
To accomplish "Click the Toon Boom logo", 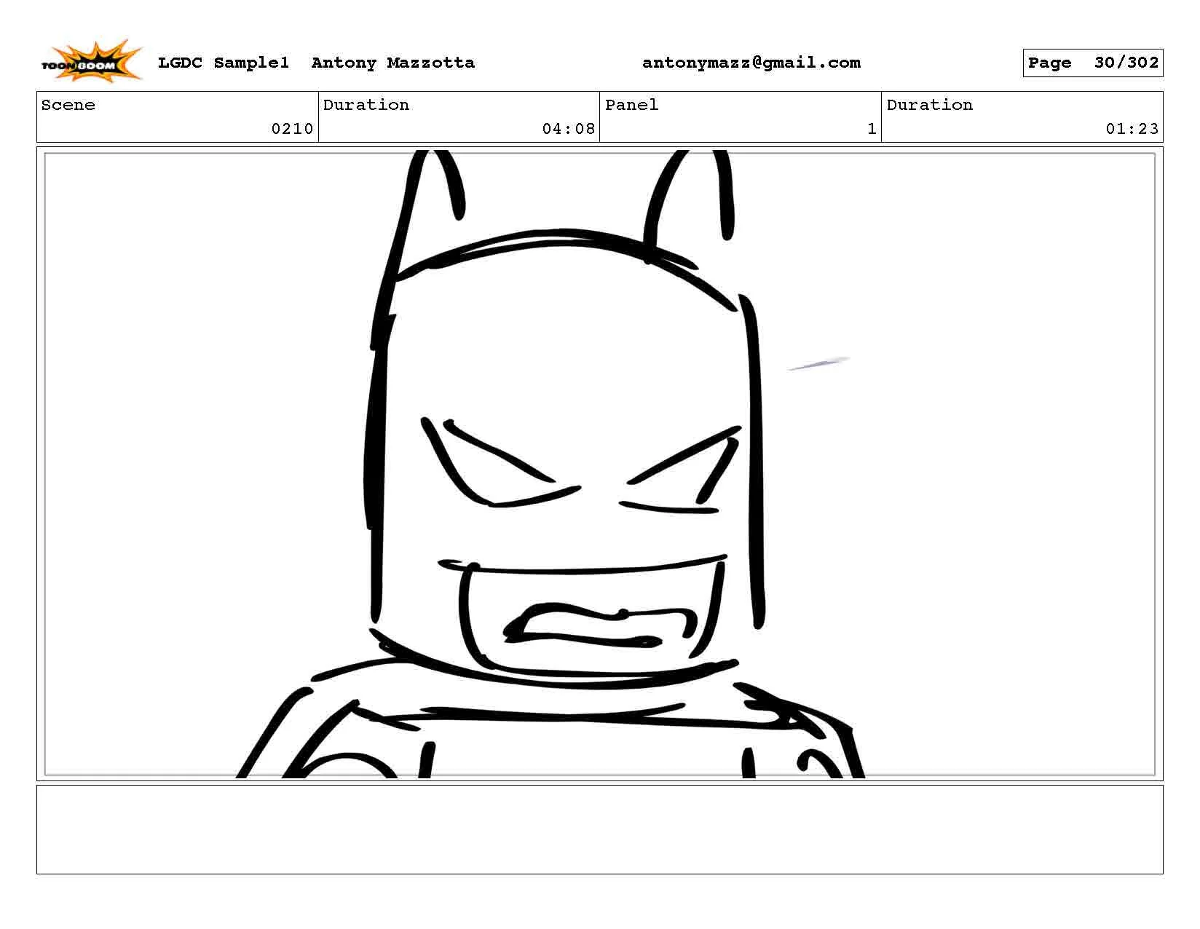I will pos(92,61).
